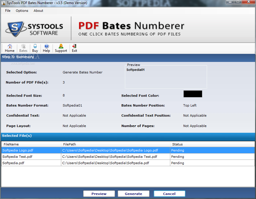Image resolution: width=256 pixels, height=199 pixels.
Task: Click the Number of PDF Files value 3
Action: [64, 82]
